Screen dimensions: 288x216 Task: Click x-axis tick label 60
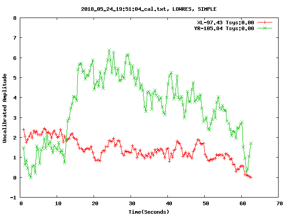pos(243,203)
